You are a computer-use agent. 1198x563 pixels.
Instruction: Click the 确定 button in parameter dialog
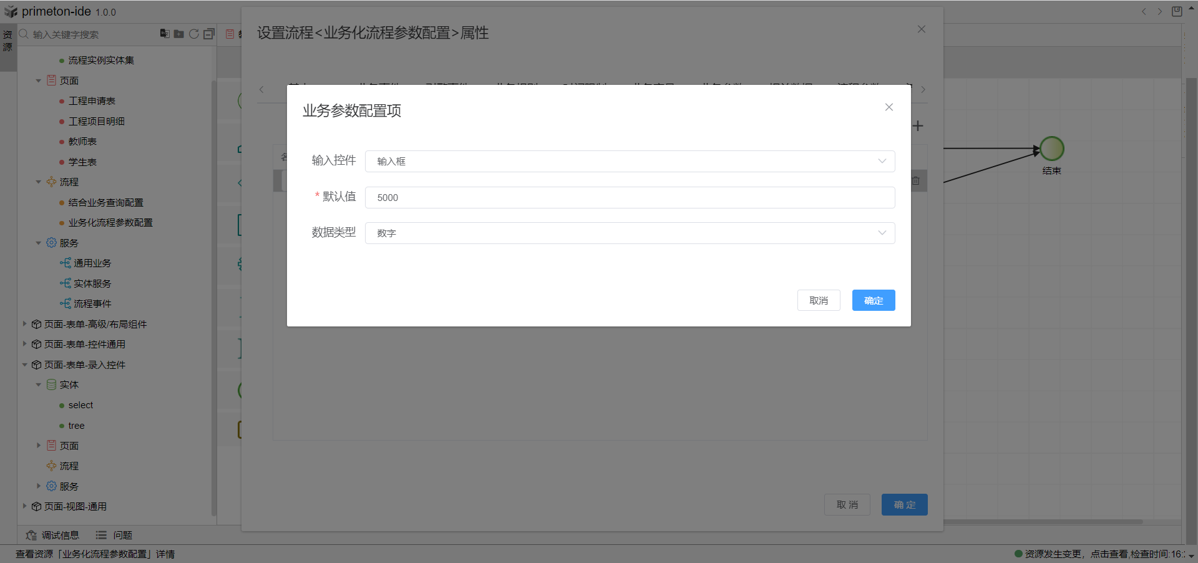[x=874, y=300]
